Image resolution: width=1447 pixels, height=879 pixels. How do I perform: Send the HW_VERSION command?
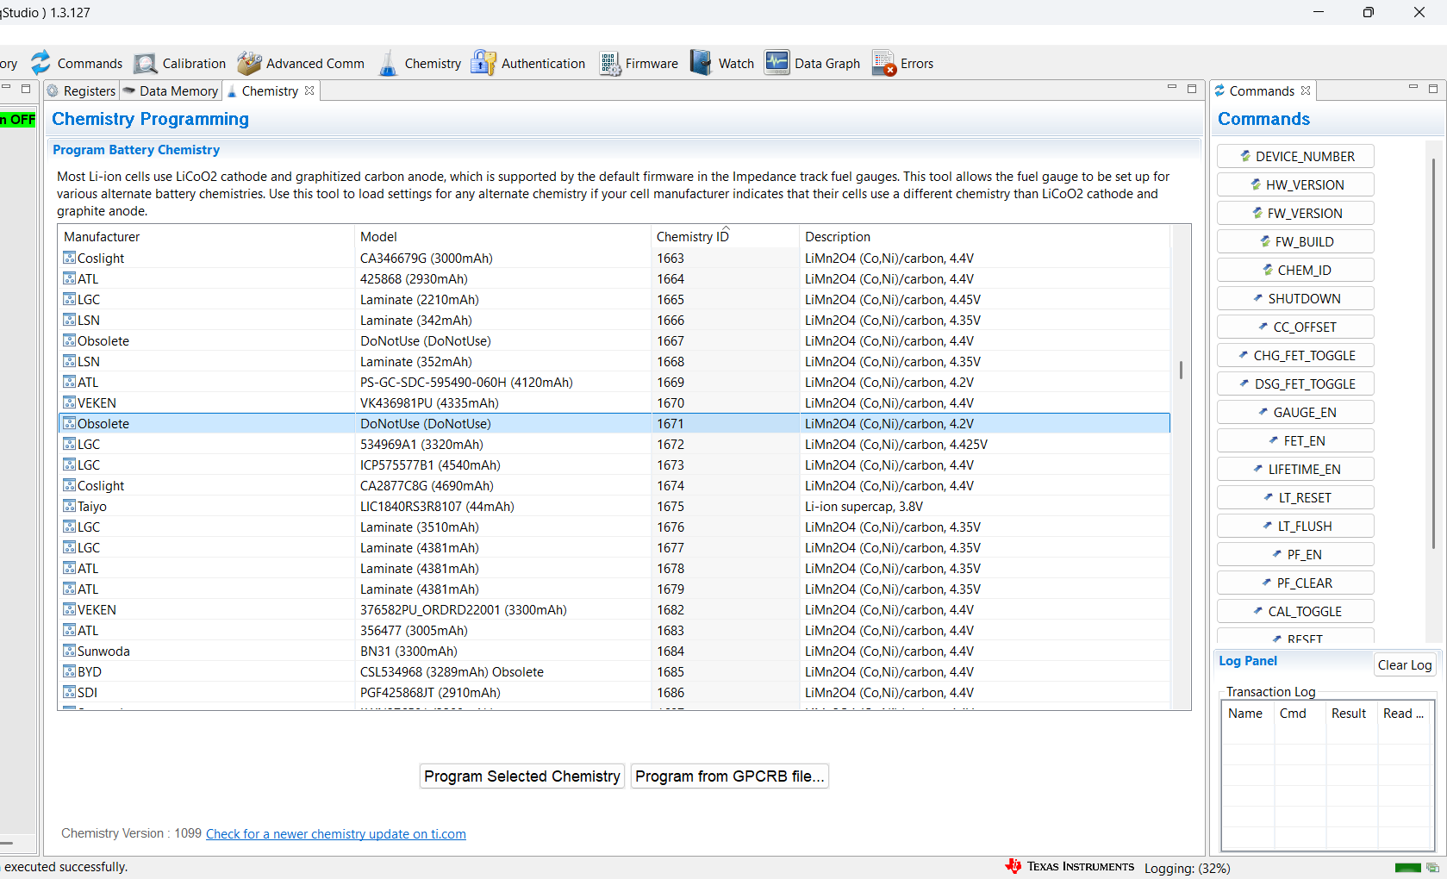pyautogui.click(x=1296, y=184)
